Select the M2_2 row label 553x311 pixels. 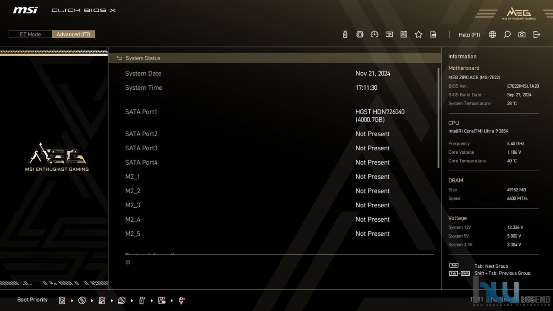[x=132, y=191]
